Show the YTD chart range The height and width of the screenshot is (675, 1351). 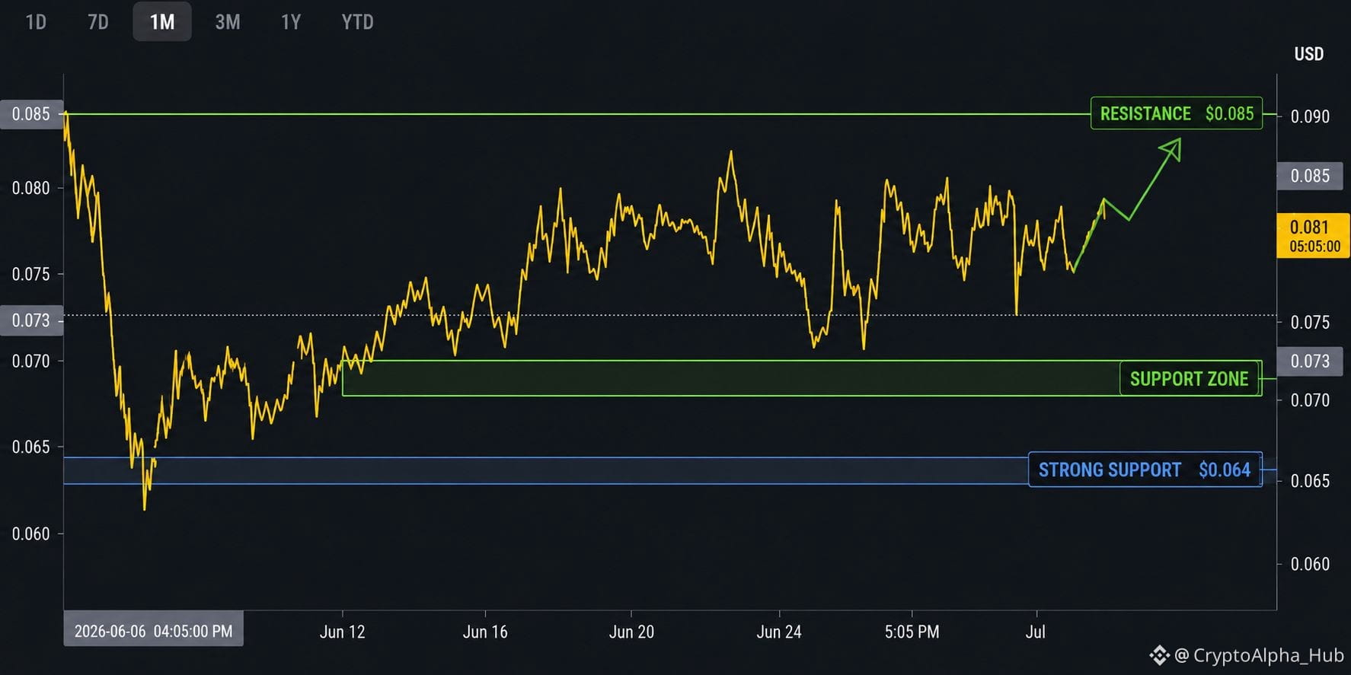[x=357, y=22]
